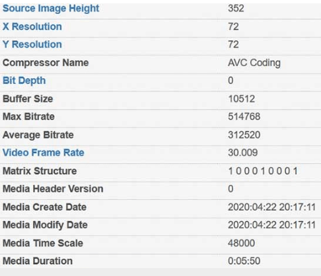The width and height of the screenshot is (321, 276).
Task: Select the Buffer Size row label
Action: tap(28, 99)
